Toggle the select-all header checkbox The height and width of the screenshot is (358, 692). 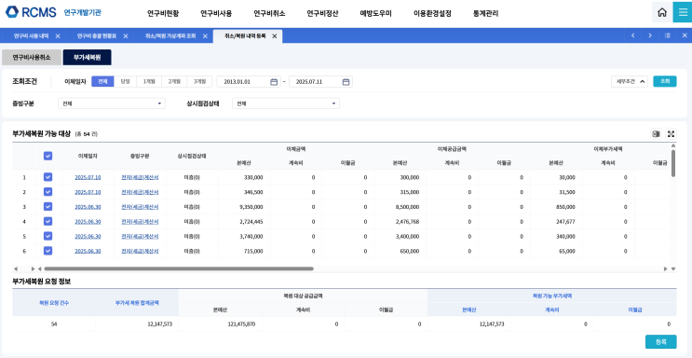(x=48, y=156)
